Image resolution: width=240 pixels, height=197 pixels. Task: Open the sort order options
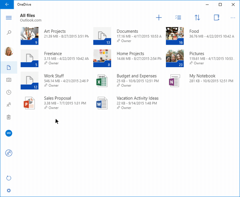pos(197,18)
